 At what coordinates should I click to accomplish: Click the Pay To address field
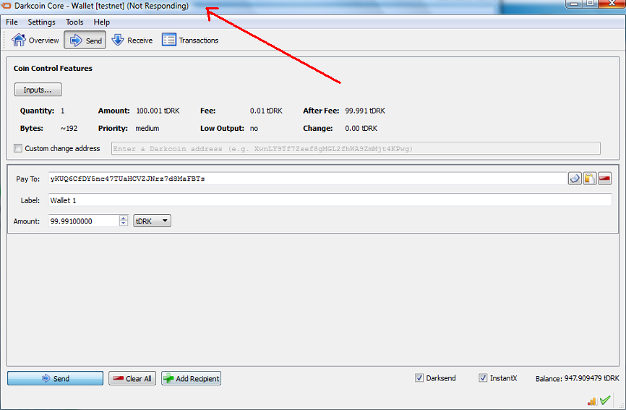tap(307, 179)
